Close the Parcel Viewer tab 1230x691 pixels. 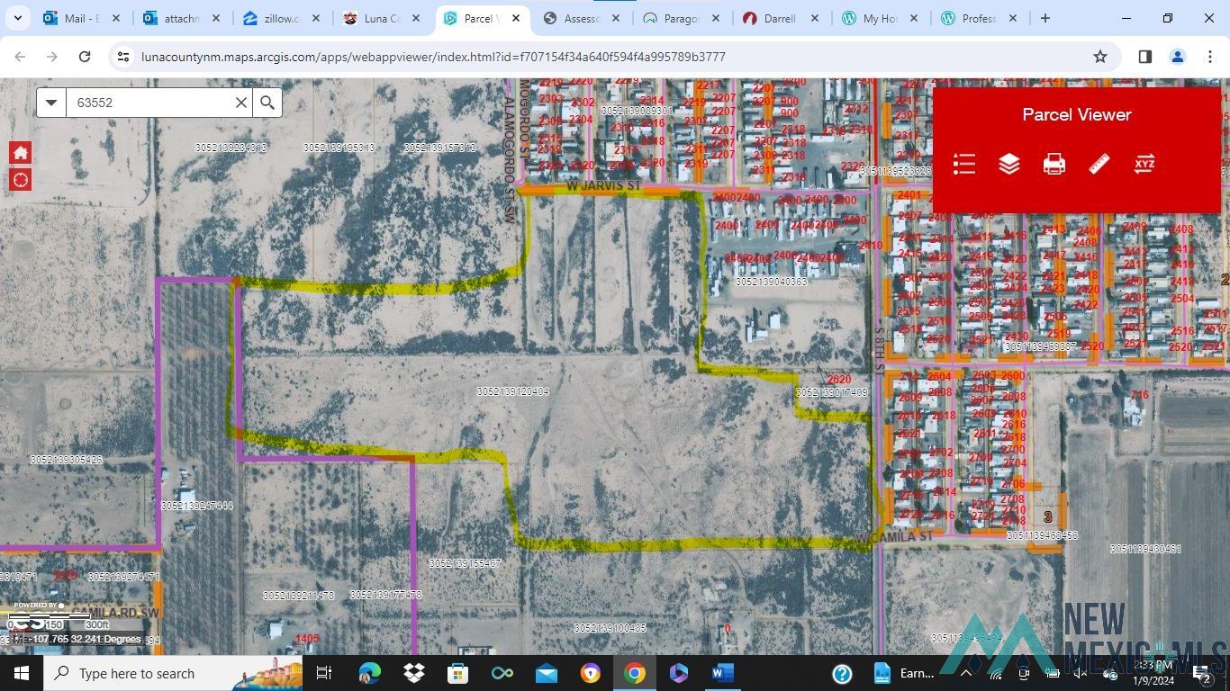point(515,18)
